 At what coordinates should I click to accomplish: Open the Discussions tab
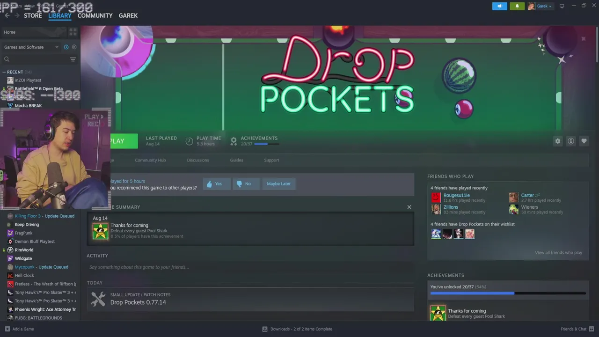(198, 160)
